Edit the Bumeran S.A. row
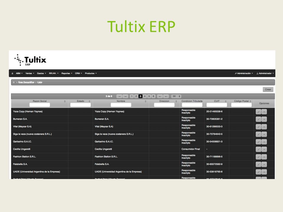 (258, 119)
